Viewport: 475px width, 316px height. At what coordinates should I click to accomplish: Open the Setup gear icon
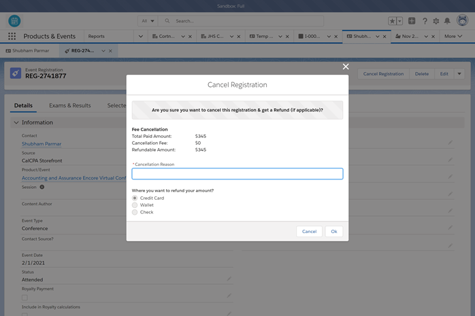[436, 21]
